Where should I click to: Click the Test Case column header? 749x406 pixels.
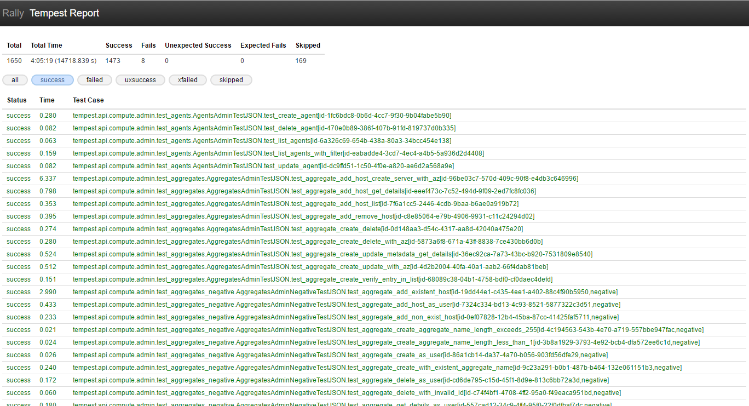click(x=88, y=100)
